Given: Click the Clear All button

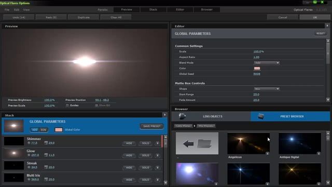Looking at the screenshot, I should (x=116, y=17).
